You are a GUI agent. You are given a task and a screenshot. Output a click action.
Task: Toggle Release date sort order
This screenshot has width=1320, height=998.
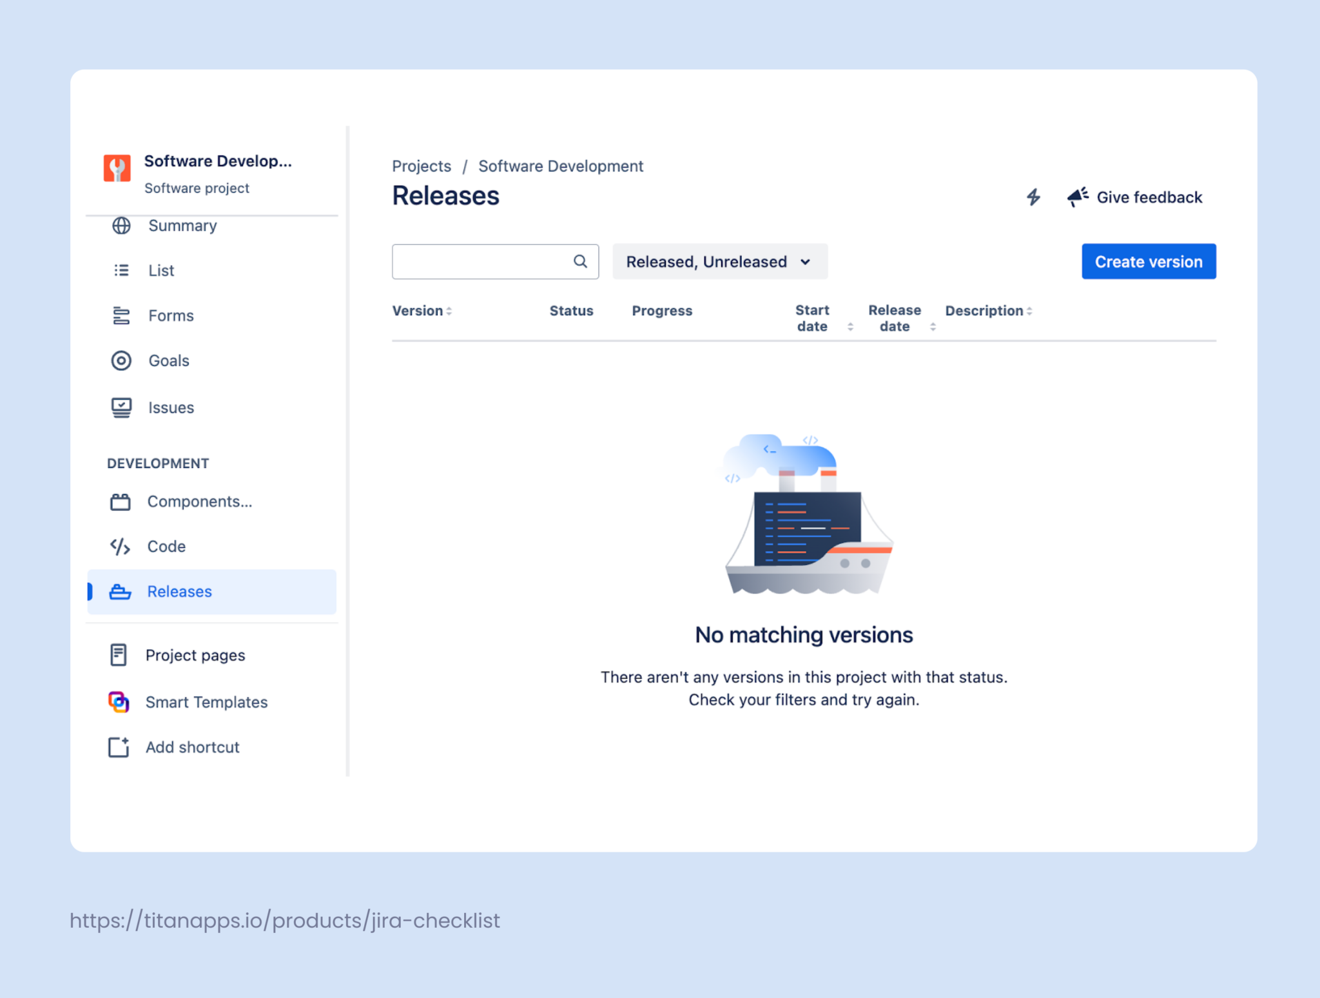tap(933, 326)
